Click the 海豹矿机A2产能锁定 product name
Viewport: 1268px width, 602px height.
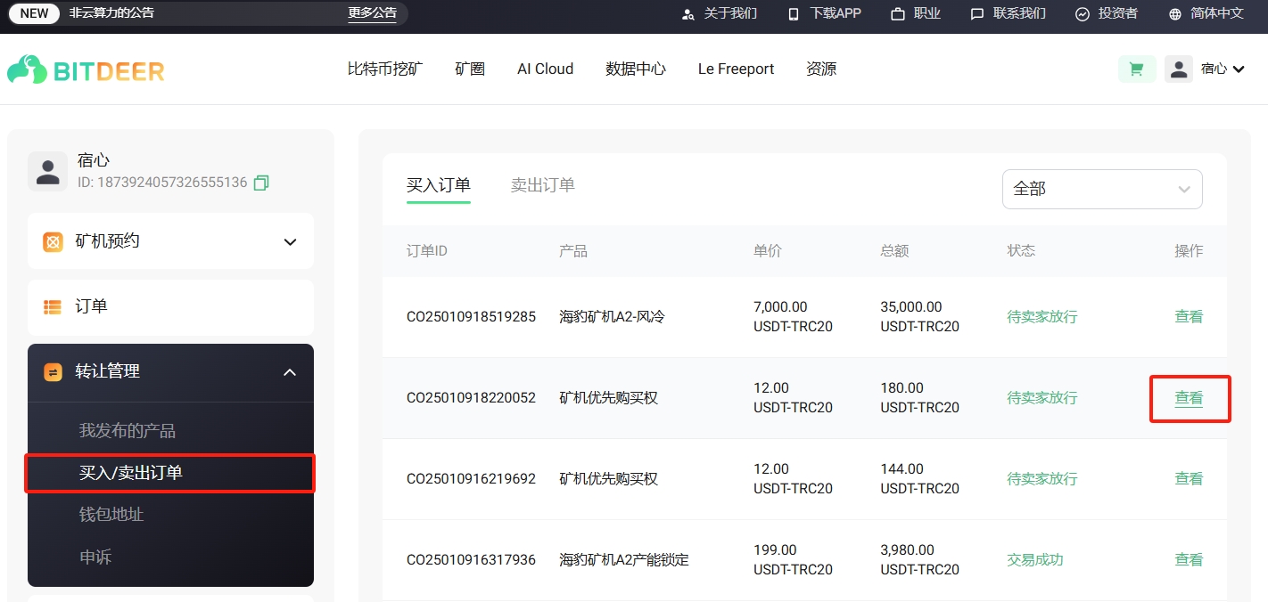(x=624, y=559)
